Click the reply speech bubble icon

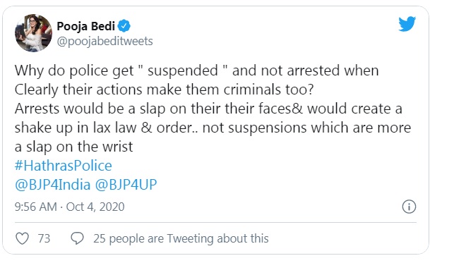tap(77, 238)
